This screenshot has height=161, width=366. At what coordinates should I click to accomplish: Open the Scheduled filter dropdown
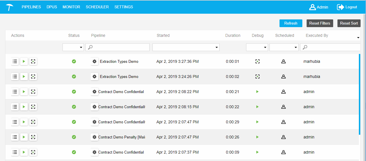pyautogui.click(x=284, y=47)
